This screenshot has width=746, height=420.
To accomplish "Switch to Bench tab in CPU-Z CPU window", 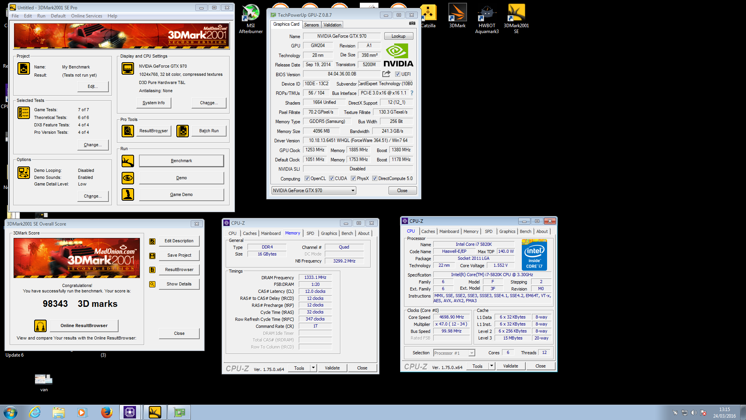I will tap(525, 231).
